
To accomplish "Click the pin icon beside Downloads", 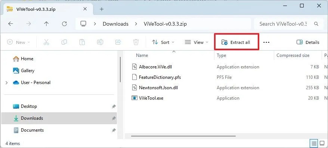I will [114, 119].
